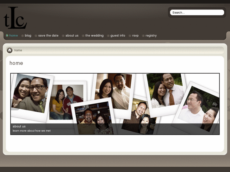
Task: Click the tLc site logo
Action: click(15, 18)
